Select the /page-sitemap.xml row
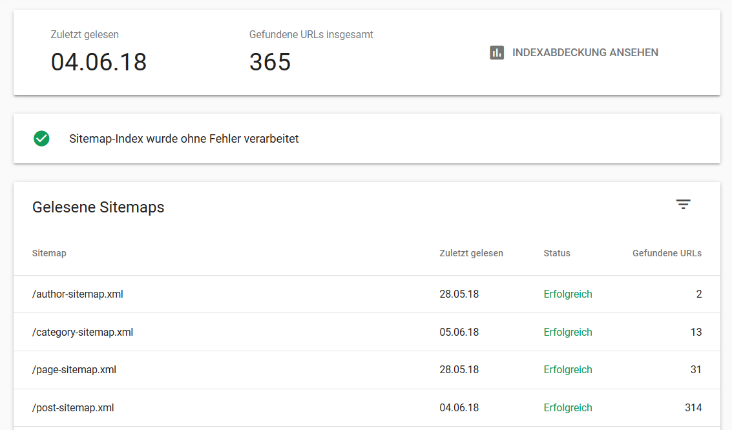 coord(74,369)
